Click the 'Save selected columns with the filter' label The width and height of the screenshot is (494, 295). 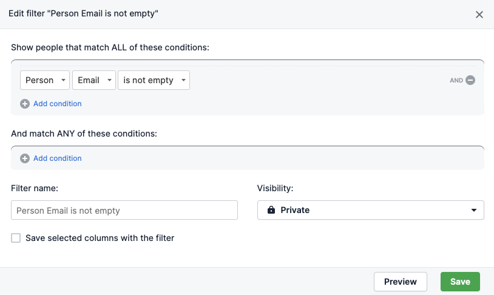(100, 238)
